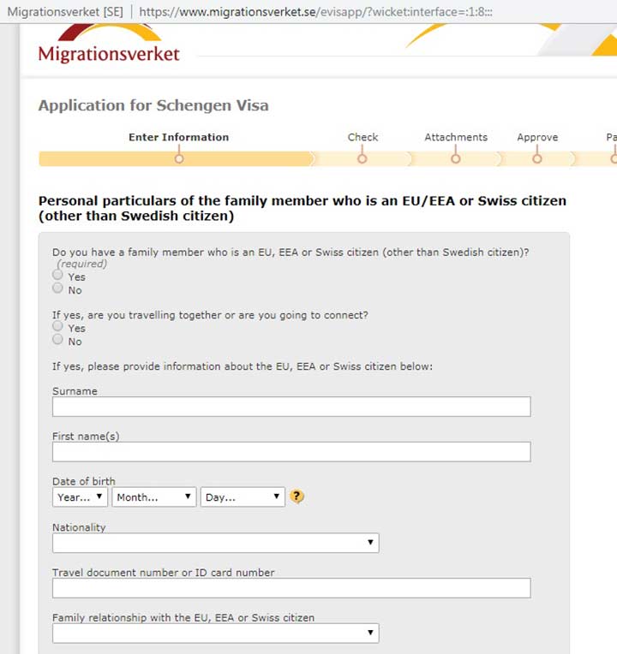Click the Check step label

point(362,137)
